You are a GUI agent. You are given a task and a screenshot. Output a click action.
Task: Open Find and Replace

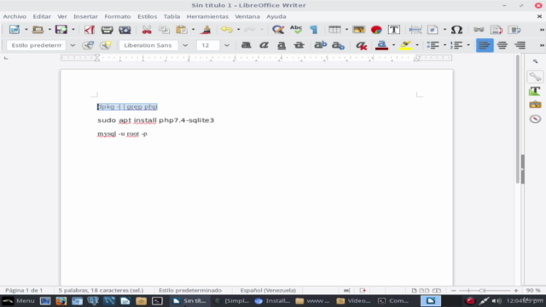278,30
